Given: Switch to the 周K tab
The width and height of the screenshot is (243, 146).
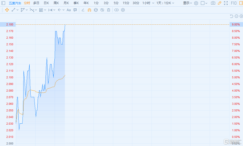Looking at the screenshot, I should pos(56,3).
